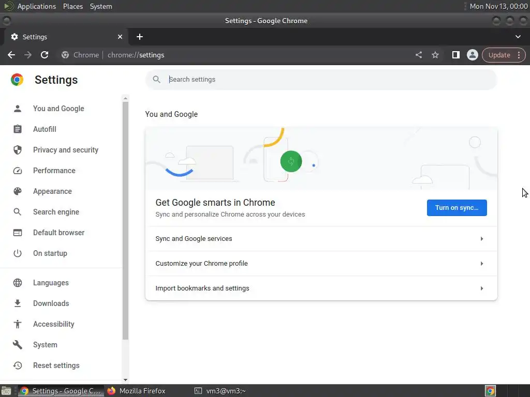Click the Accessibility figure icon
This screenshot has width=530, height=397.
click(18, 324)
